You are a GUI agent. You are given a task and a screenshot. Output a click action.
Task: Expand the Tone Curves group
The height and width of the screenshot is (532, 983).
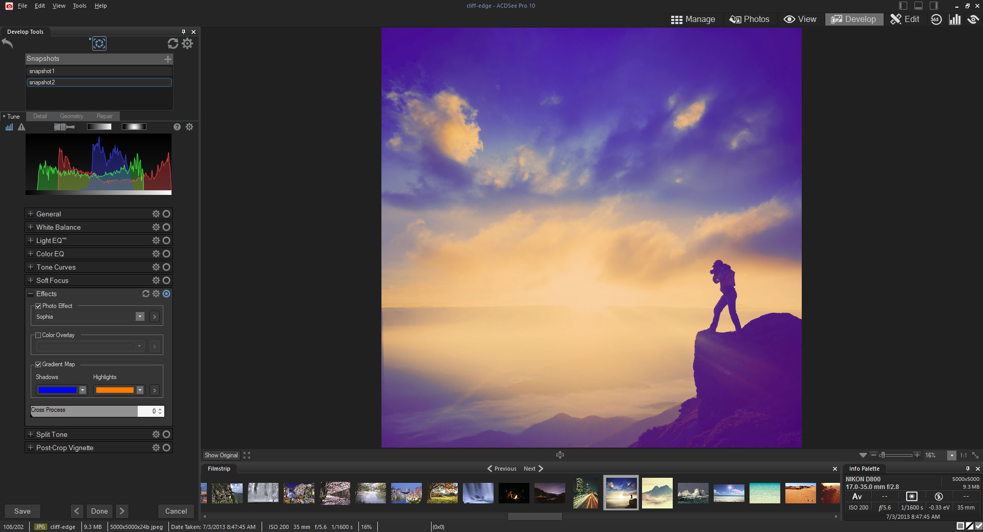click(31, 267)
